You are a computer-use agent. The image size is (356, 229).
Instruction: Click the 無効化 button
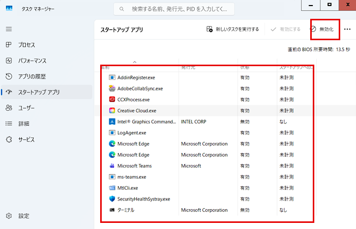[322, 29]
